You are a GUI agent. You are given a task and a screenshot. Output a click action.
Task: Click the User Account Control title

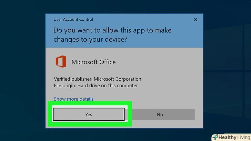(73, 20)
